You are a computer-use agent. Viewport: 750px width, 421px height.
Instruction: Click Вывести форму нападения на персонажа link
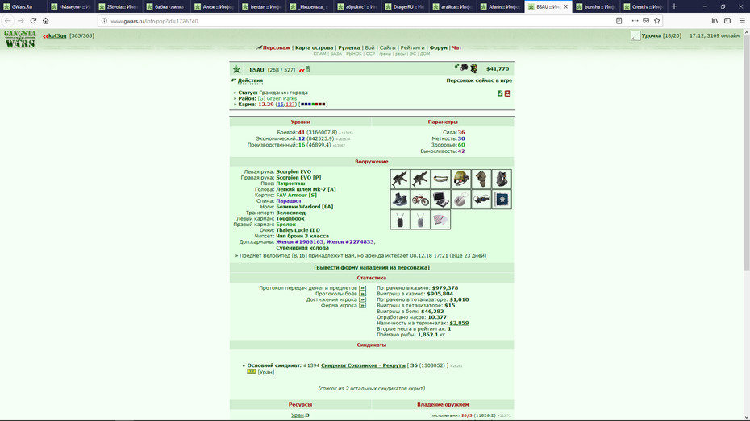(x=372, y=268)
